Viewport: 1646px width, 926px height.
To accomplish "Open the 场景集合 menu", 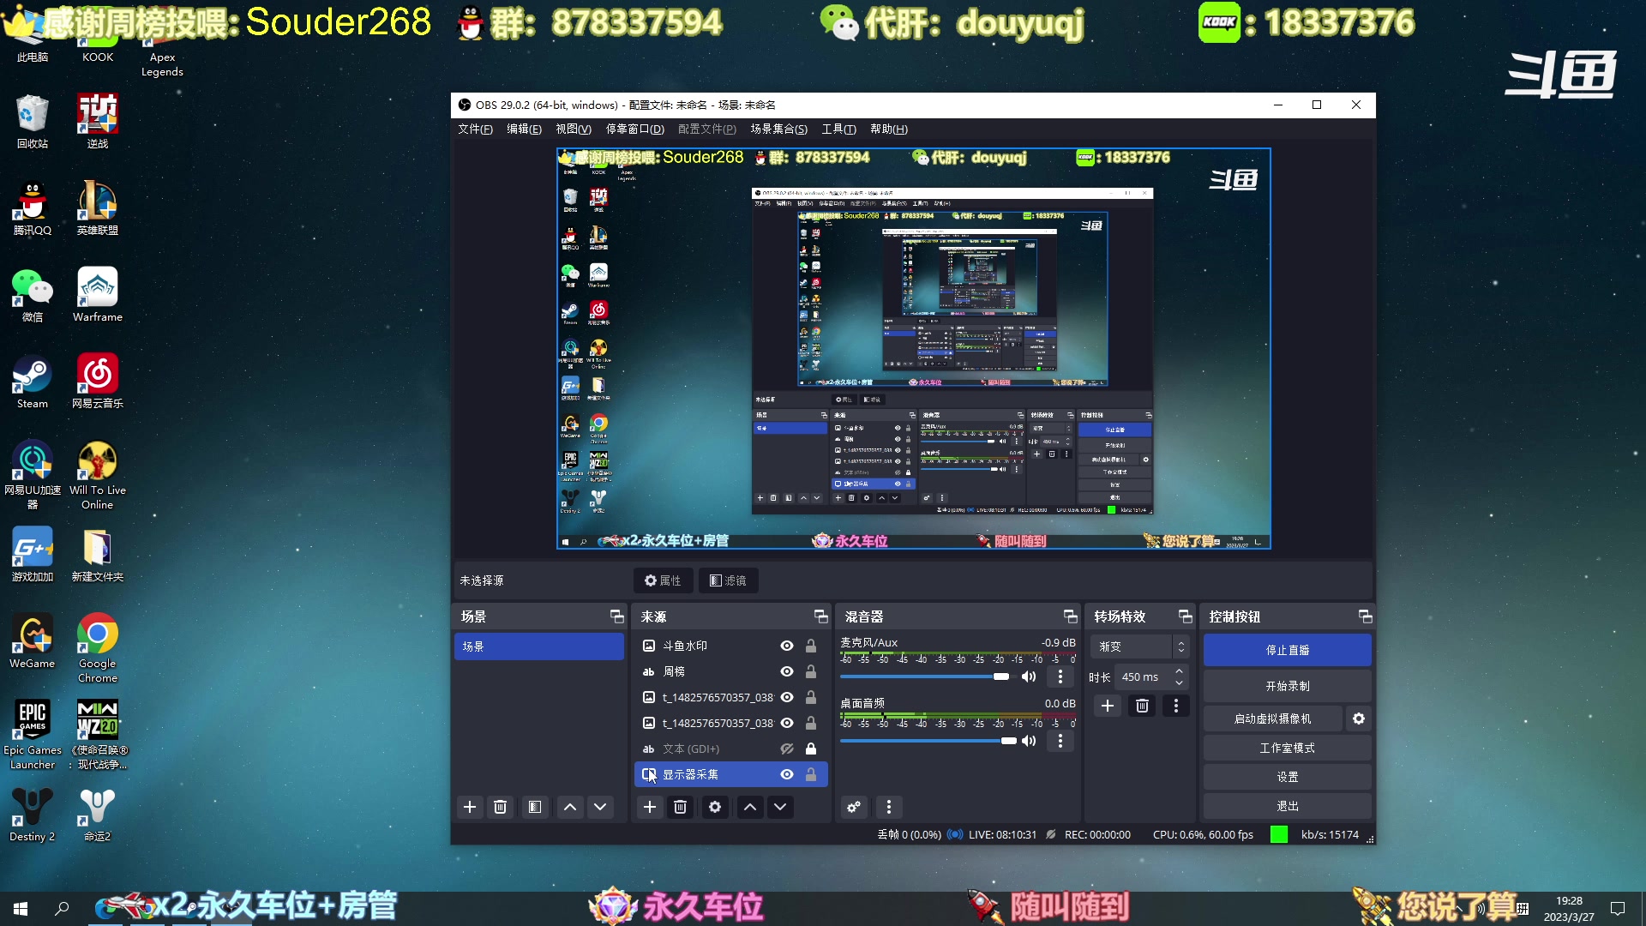I will tap(779, 129).
